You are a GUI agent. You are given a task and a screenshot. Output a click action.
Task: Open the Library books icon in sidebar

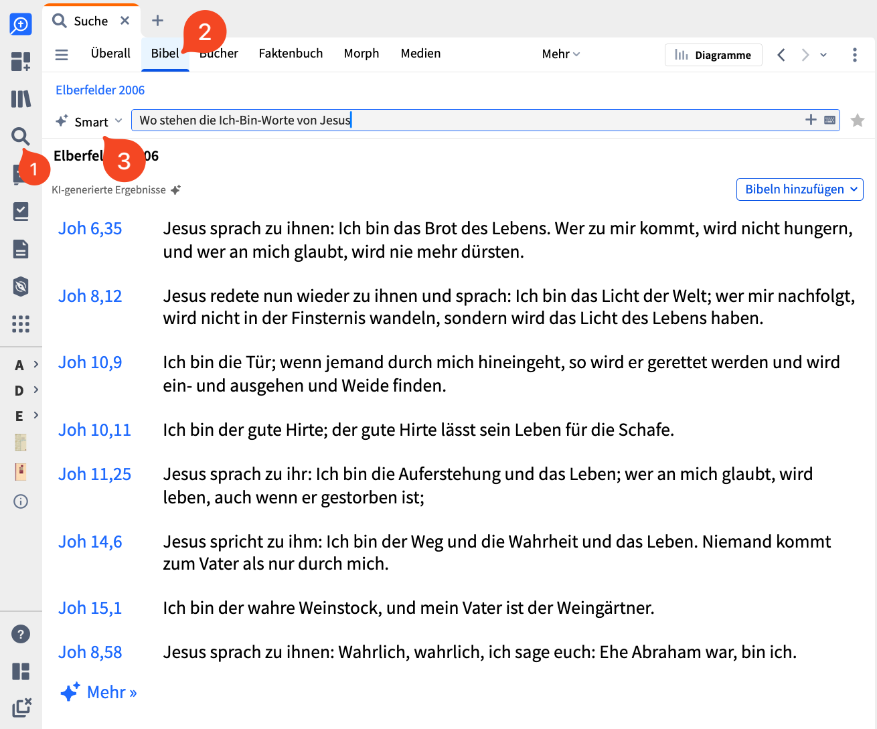(21, 99)
